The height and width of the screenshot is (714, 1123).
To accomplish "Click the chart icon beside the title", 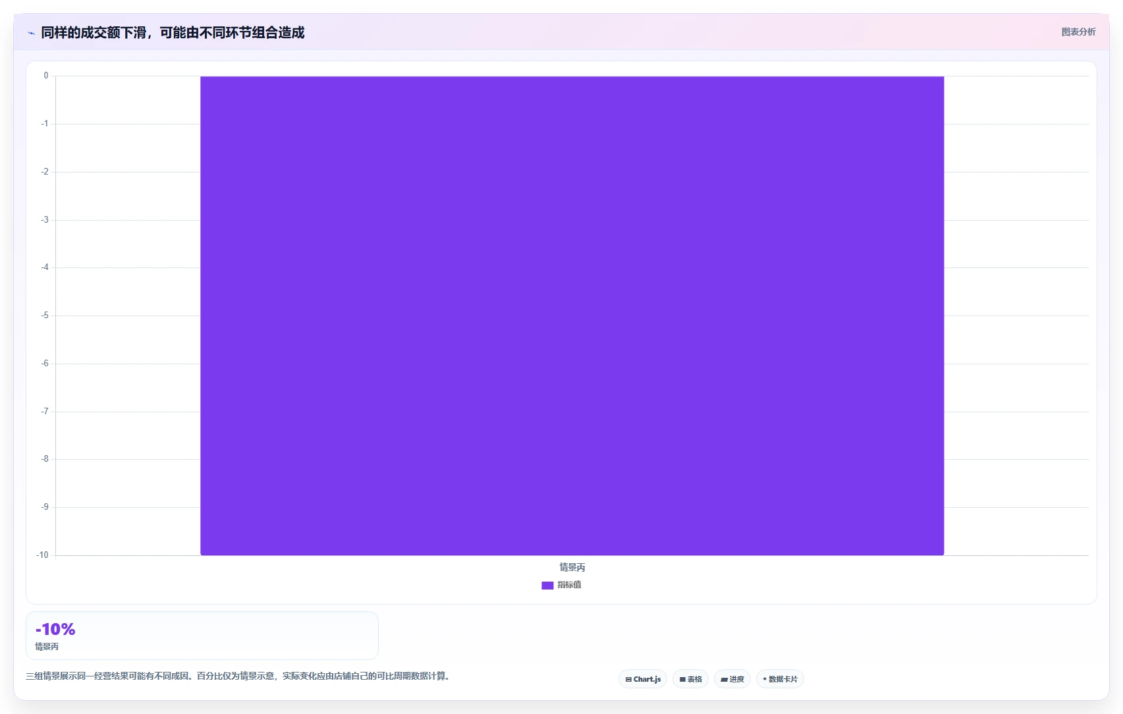I will (31, 33).
